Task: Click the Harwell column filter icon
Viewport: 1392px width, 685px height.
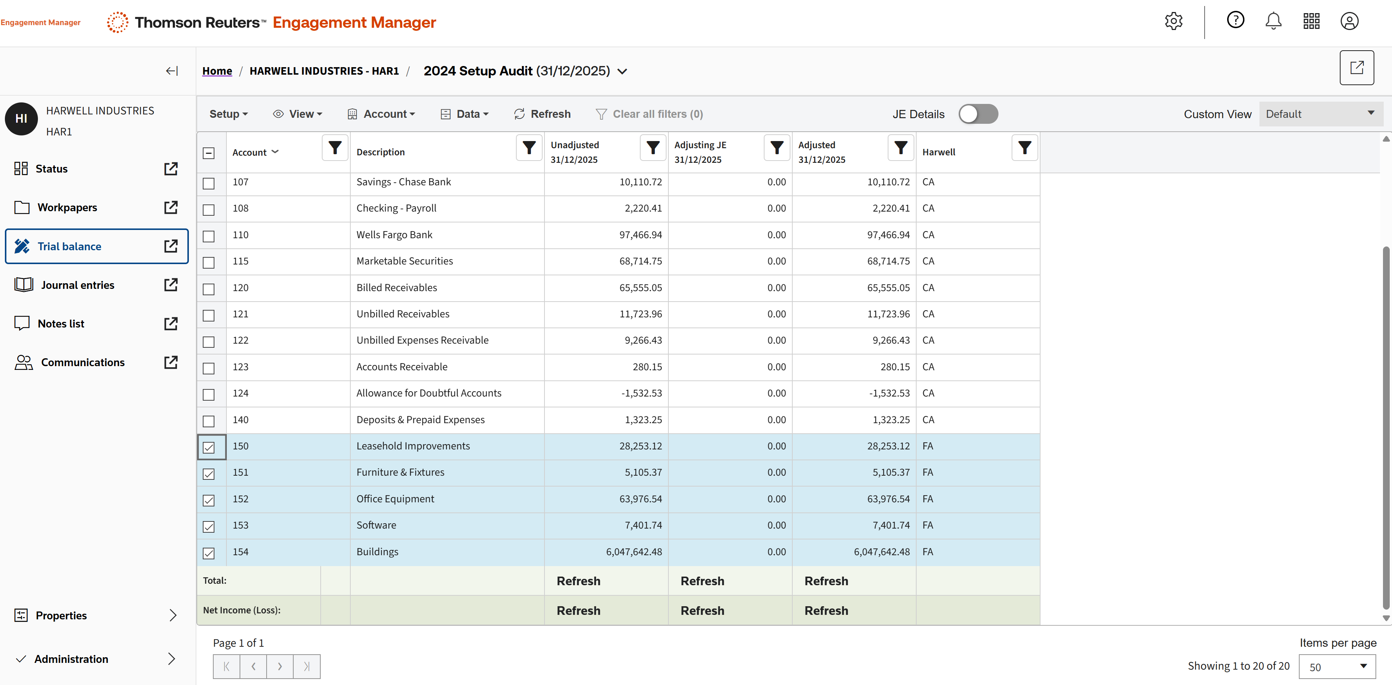Action: pos(1024,147)
